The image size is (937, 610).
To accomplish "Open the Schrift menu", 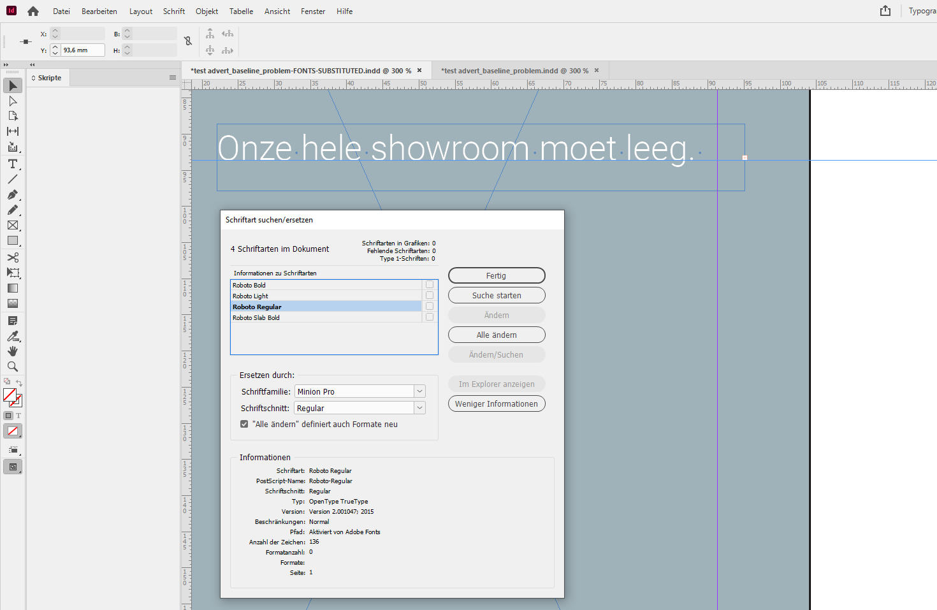I will pos(173,11).
